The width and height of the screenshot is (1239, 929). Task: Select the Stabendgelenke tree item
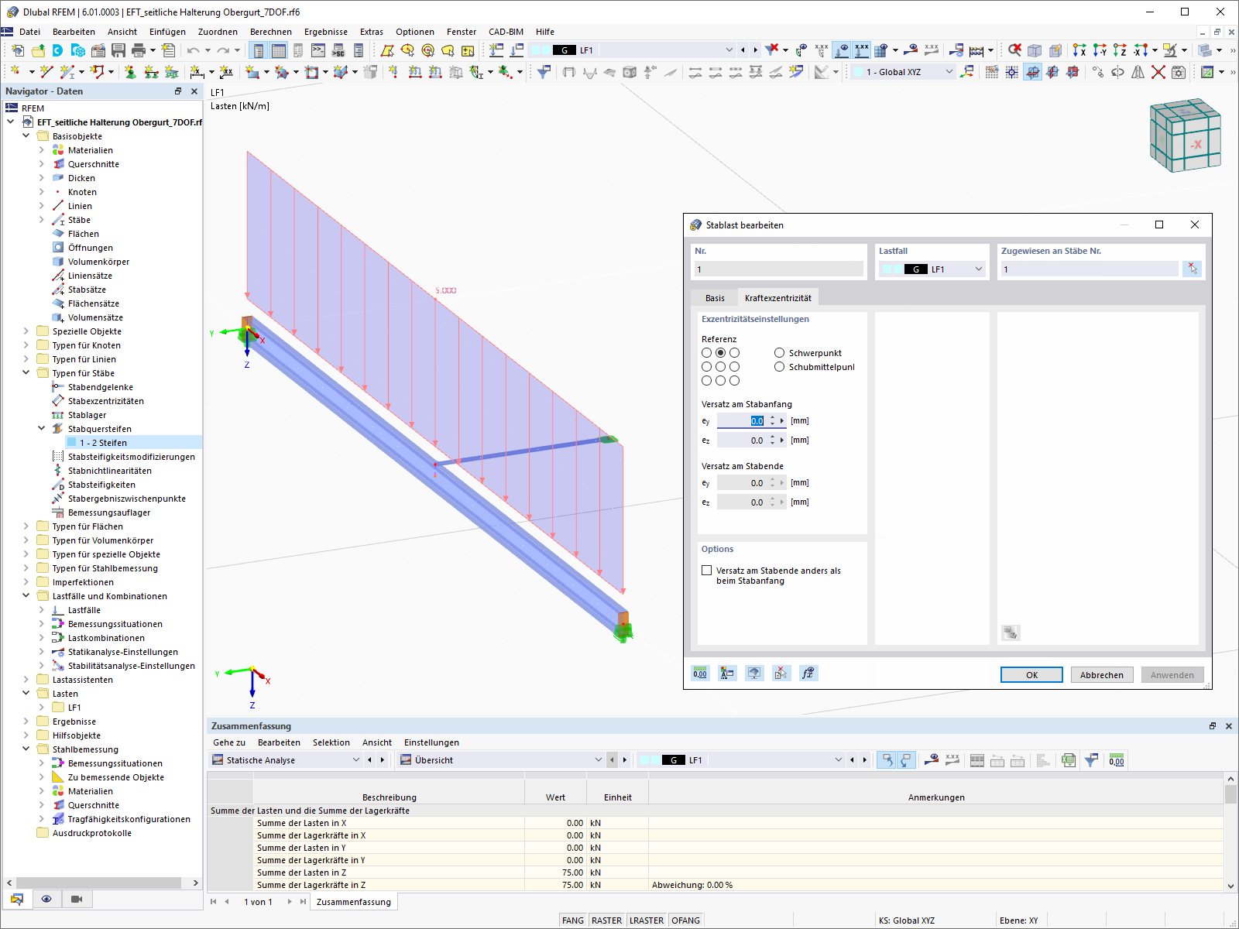click(101, 387)
